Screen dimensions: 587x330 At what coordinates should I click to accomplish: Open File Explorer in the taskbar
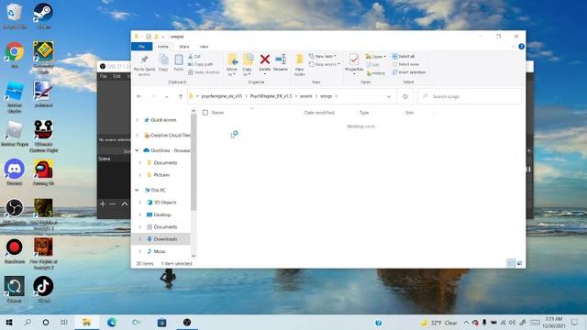tap(87, 323)
